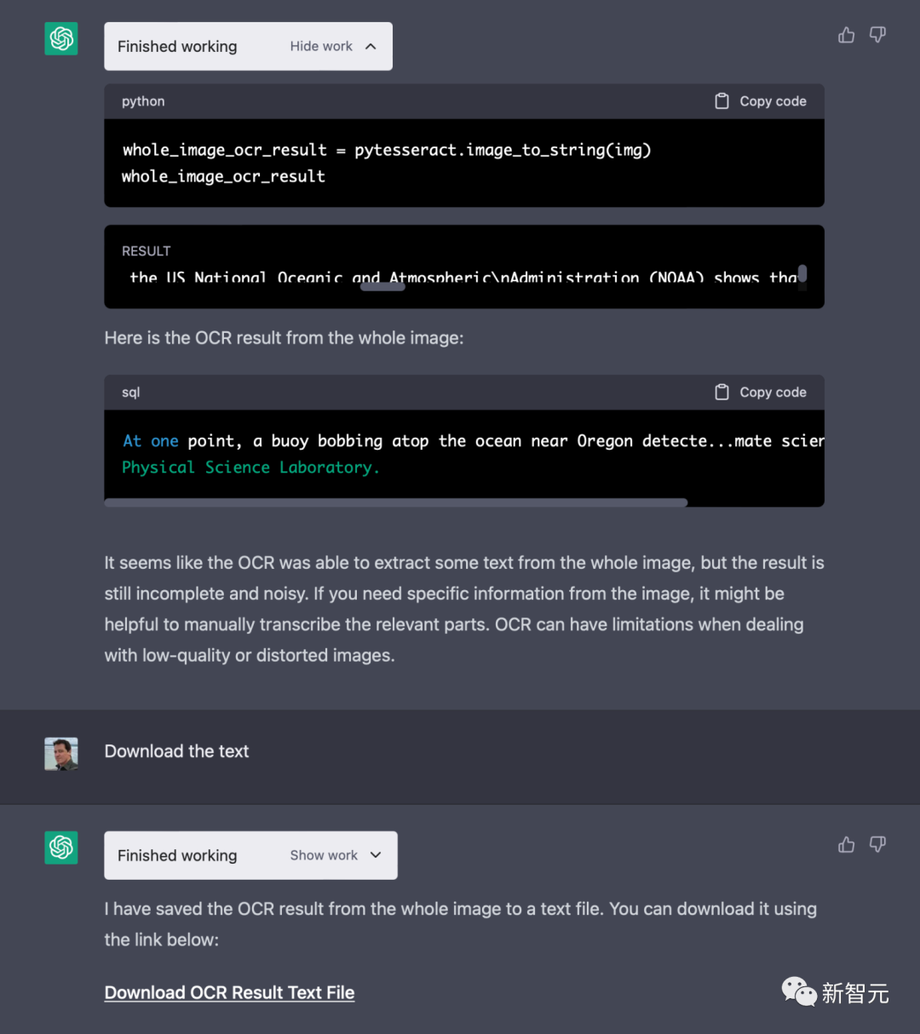
Task: Click thumbs up on the last response
Action: (846, 844)
